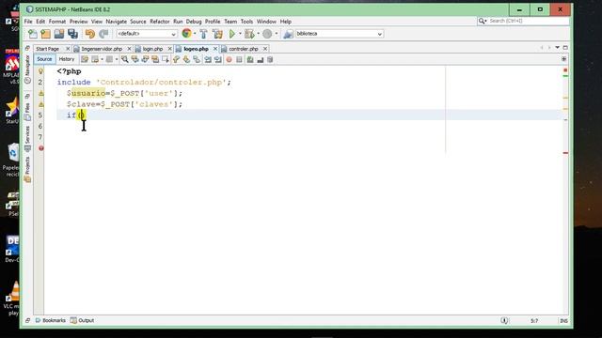Click the Shift Line Left icon

[x=208, y=59]
